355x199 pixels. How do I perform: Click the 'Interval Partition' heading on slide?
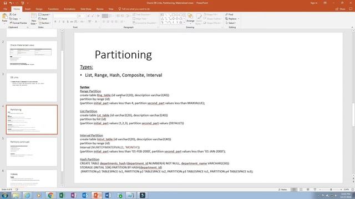[x=92, y=135]
